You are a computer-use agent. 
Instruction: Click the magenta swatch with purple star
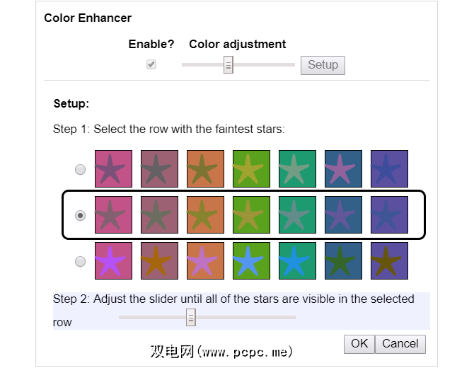pos(113,261)
